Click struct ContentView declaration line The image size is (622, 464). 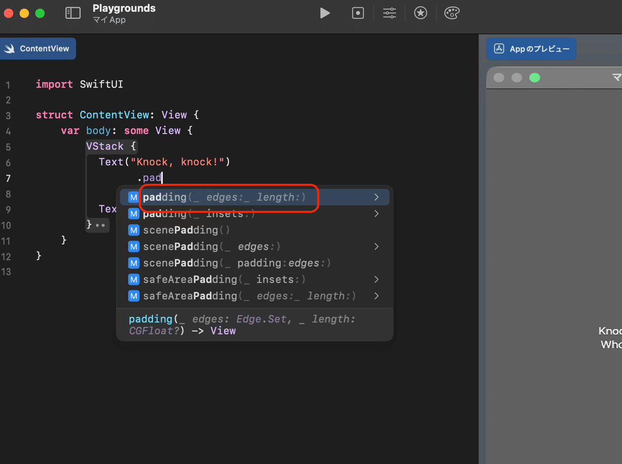[117, 115]
